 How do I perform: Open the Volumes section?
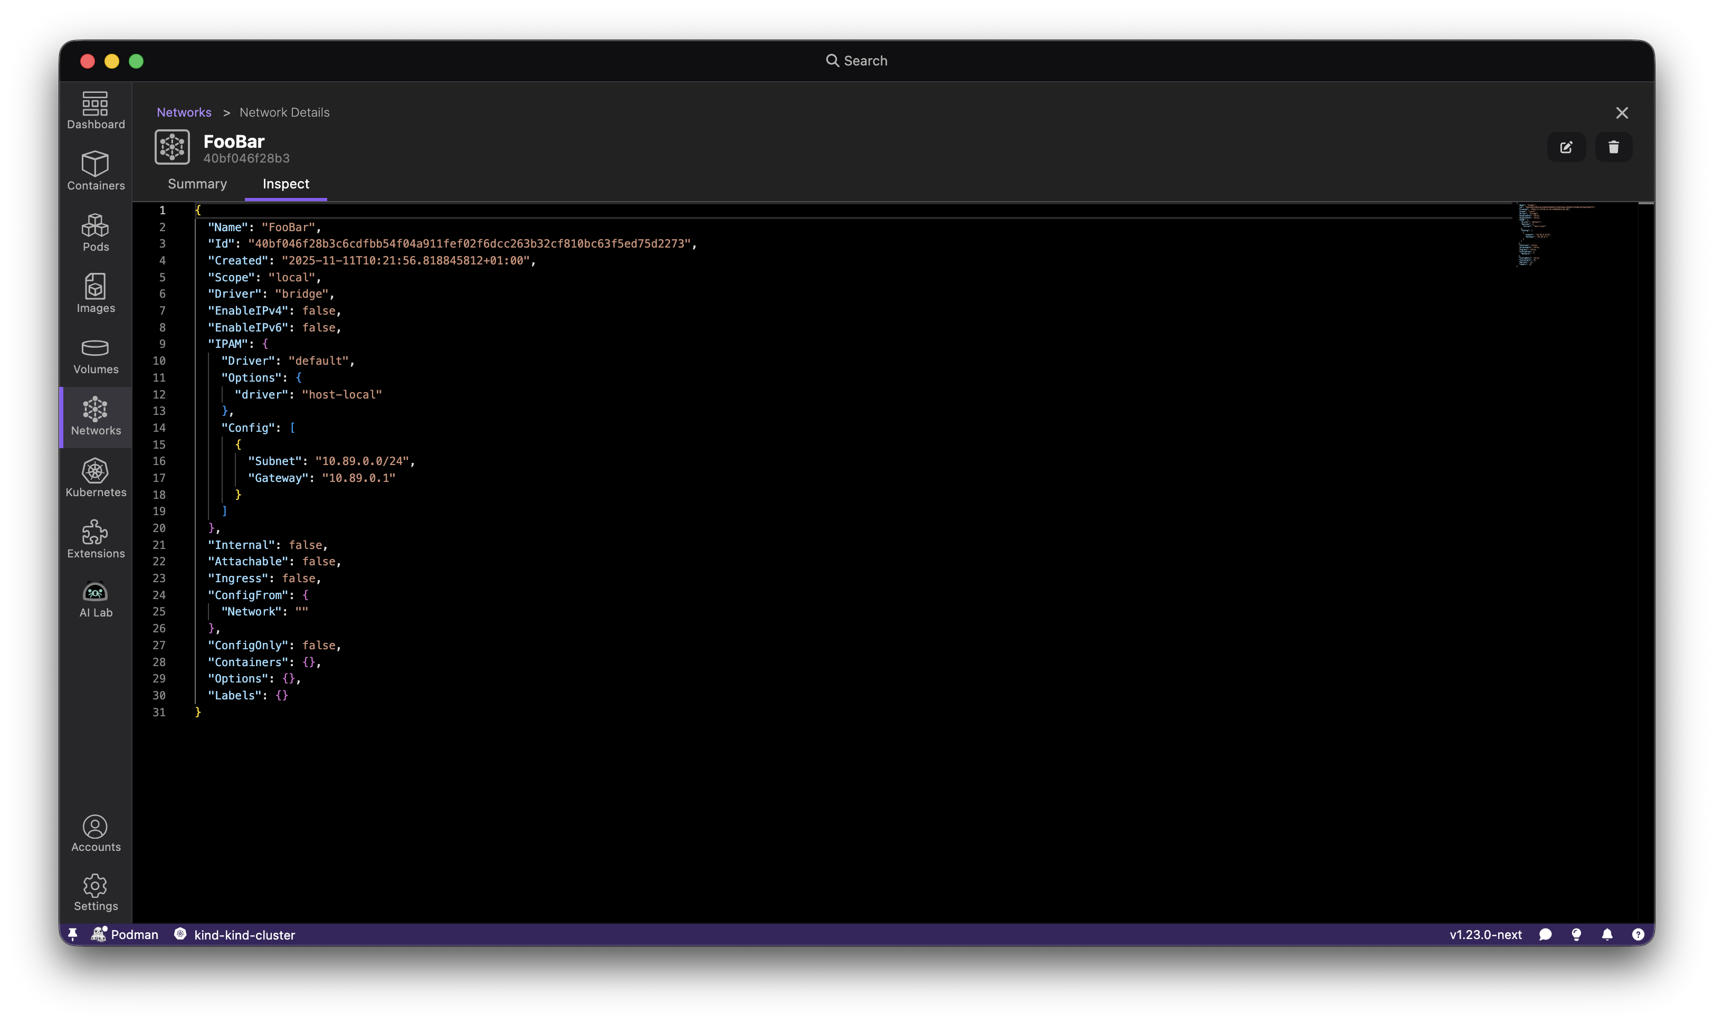click(95, 355)
